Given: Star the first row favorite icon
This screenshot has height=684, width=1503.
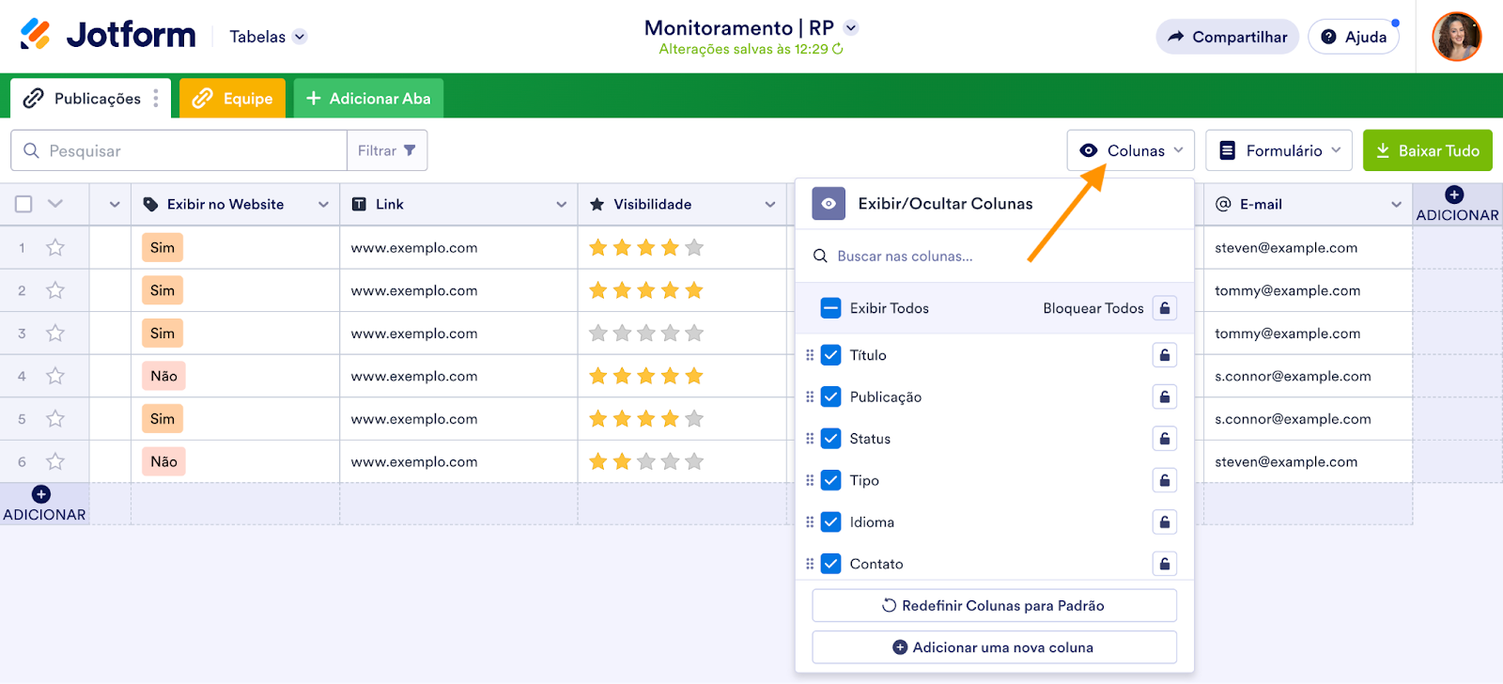Looking at the screenshot, I should click(x=55, y=248).
